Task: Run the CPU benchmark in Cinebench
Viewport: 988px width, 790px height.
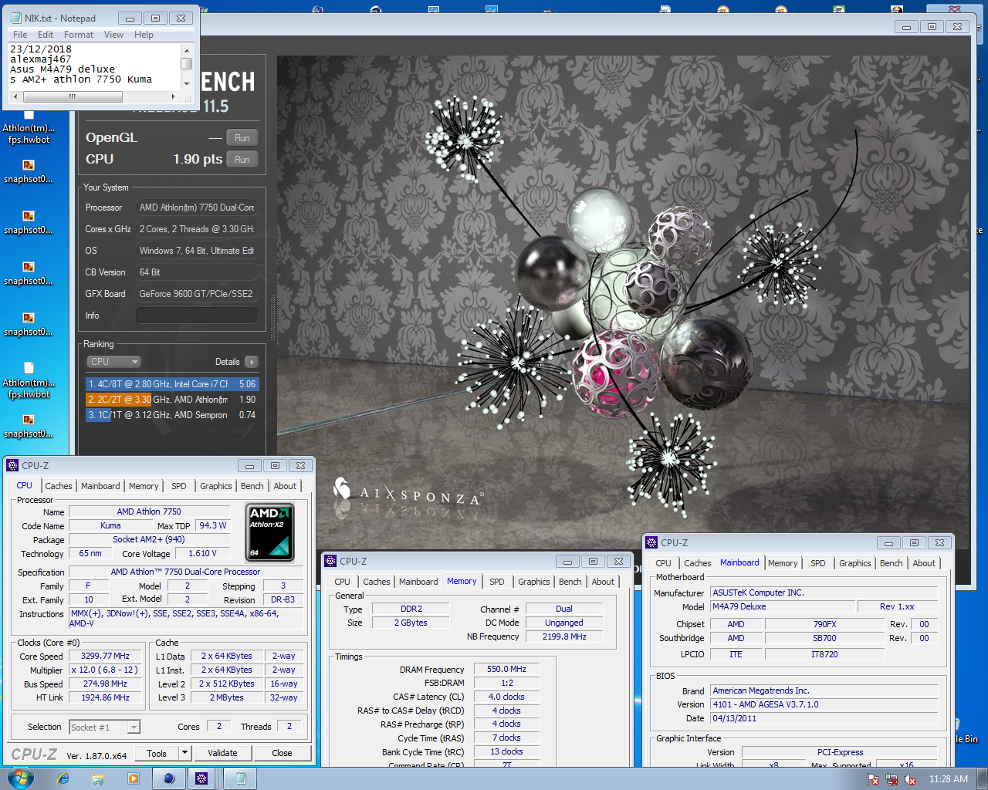Action: (242, 160)
